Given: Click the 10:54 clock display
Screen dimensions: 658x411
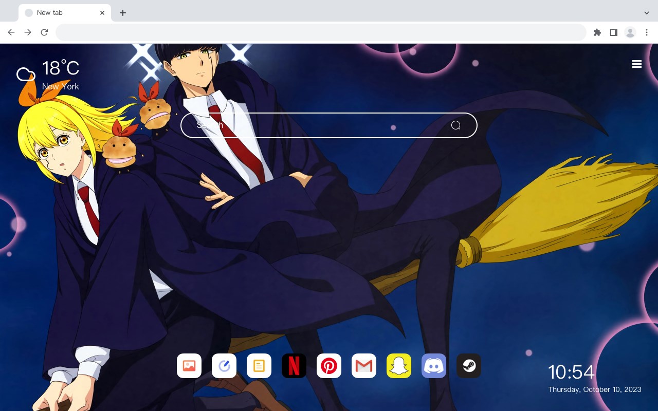Looking at the screenshot, I should [571, 372].
